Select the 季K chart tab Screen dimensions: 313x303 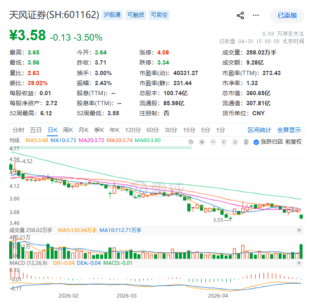coord(99,130)
